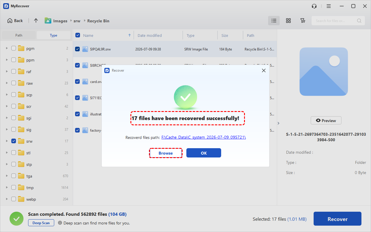
Task: Toggle the select-all checkbox beside Name
Action: (x=78, y=35)
